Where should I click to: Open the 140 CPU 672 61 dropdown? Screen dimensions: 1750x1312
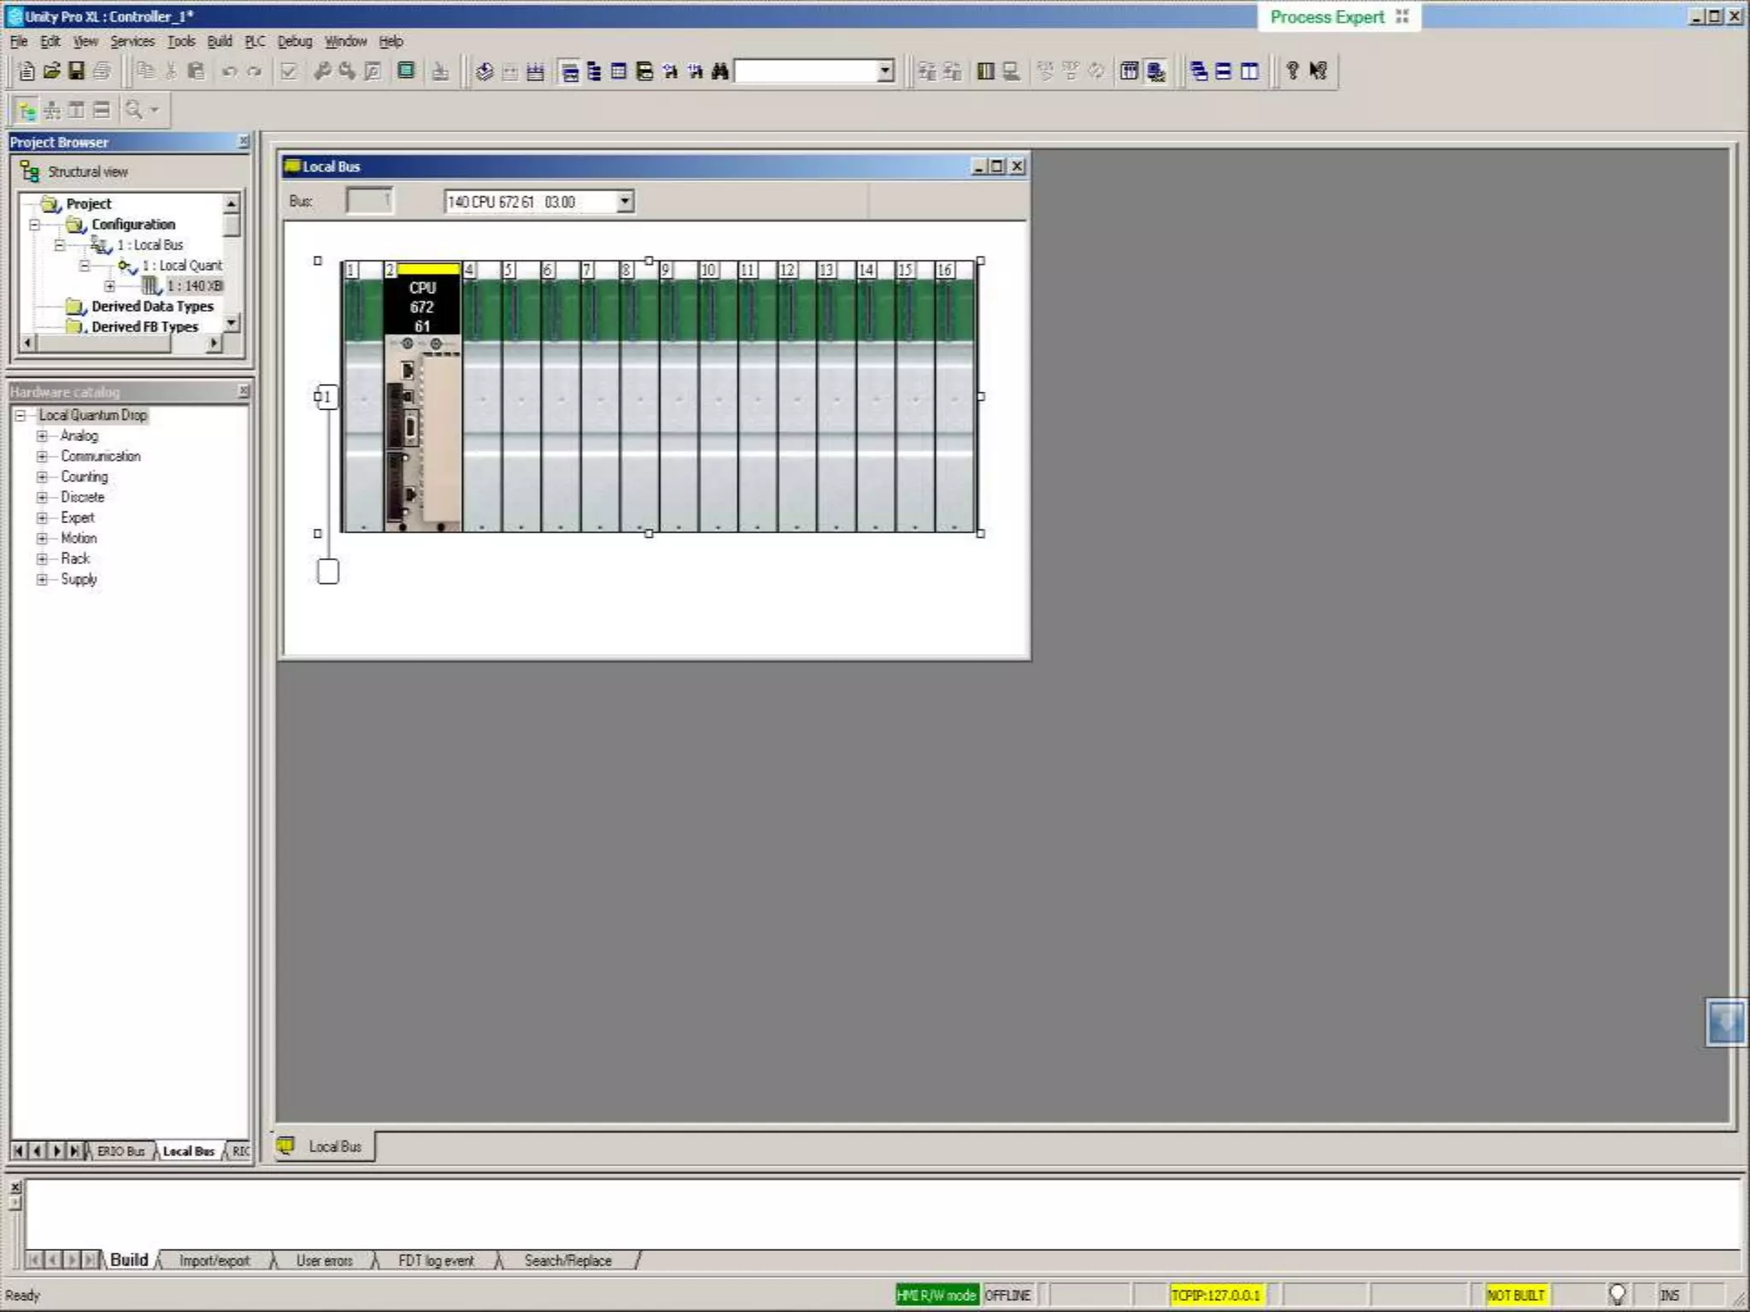pos(625,202)
